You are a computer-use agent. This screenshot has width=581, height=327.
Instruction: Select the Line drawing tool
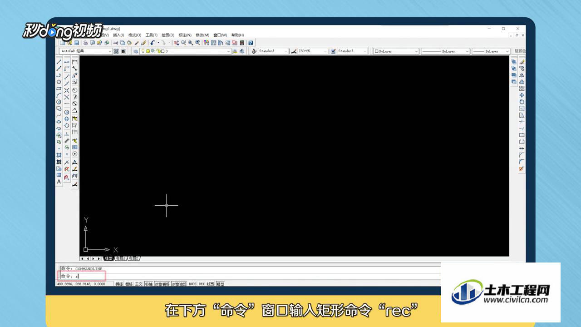click(59, 62)
